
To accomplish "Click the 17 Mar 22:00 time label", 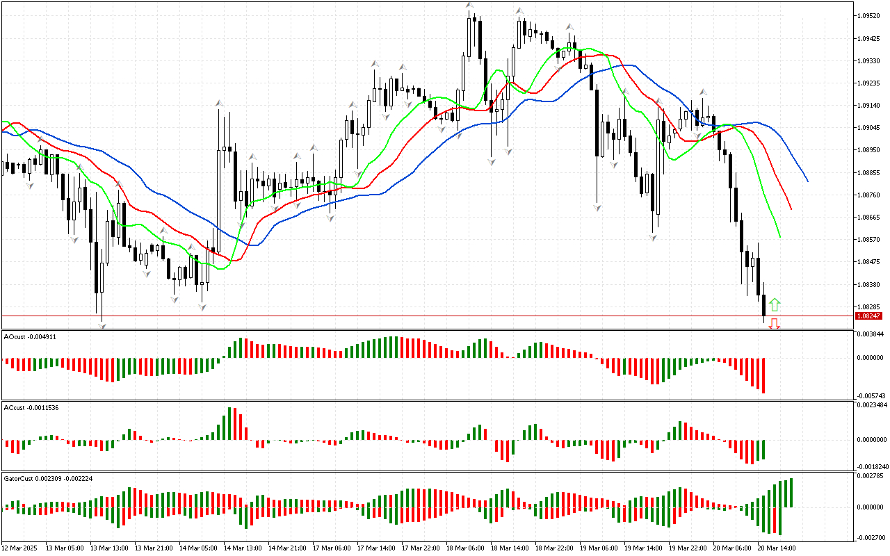I will click(421, 548).
